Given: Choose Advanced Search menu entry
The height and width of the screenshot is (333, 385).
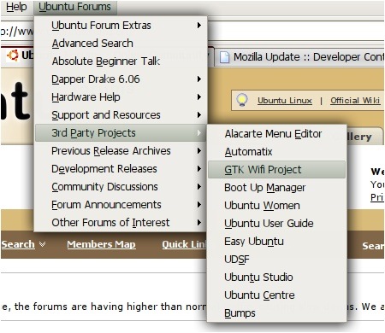Looking at the screenshot, I should [x=121, y=44].
